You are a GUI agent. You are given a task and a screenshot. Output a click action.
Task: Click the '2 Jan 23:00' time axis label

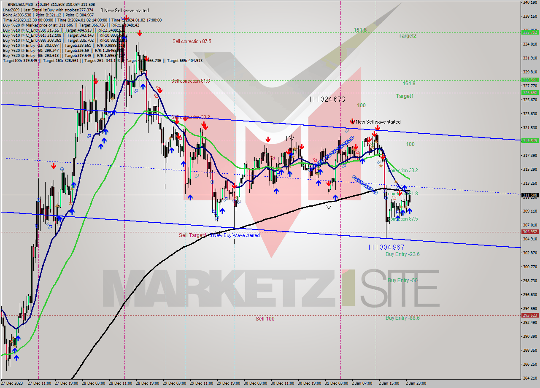[416, 383]
